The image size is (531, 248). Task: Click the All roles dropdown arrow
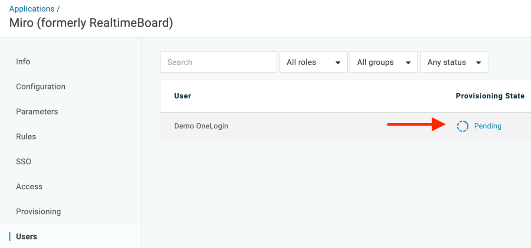338,63
